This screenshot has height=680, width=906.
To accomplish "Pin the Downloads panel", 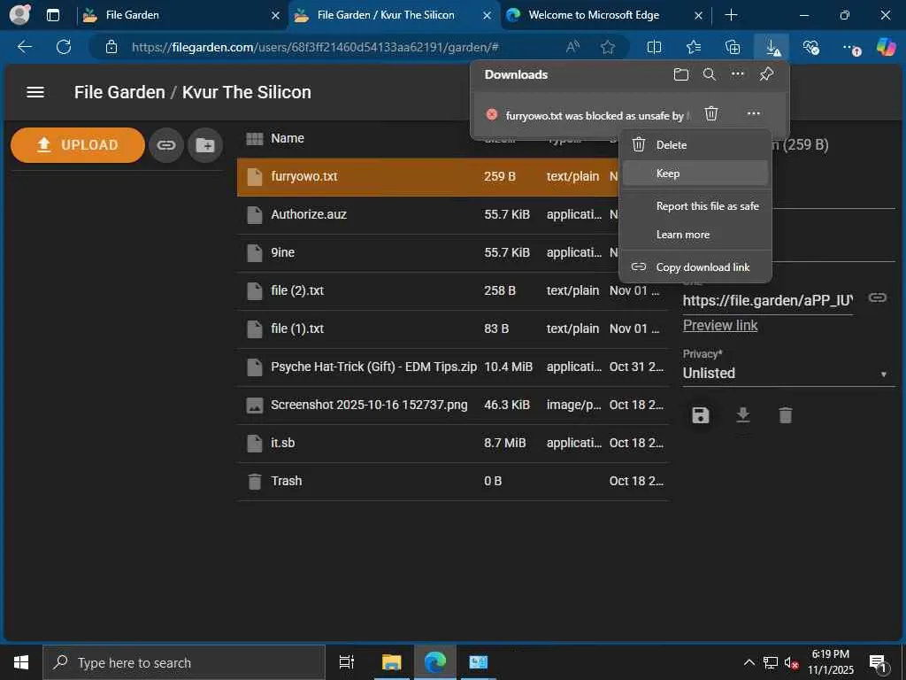I will tap(766, 74).
